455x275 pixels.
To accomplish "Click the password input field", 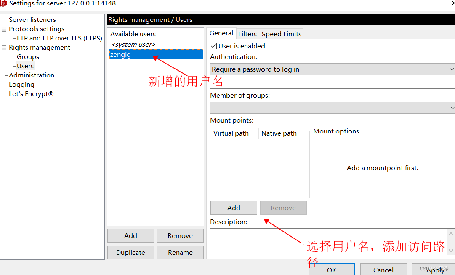I will pyautogui.click(x=333, y=83).
